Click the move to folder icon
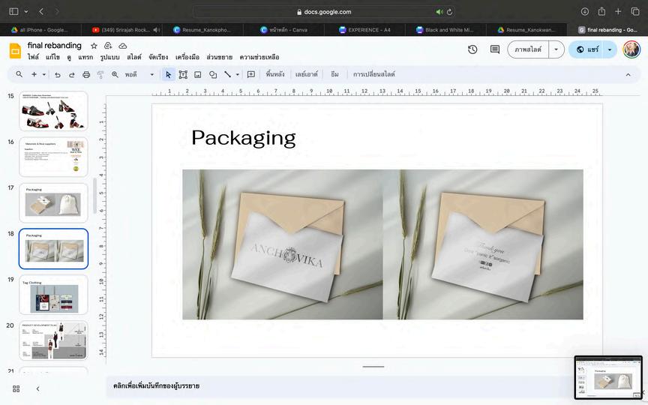This screenshot has width=648, height=405. 108,46
